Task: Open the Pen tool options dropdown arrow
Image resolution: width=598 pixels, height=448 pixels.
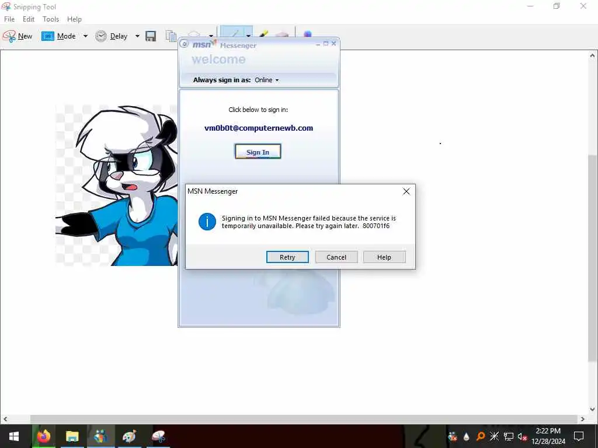Action: click(x=249, y=35)
